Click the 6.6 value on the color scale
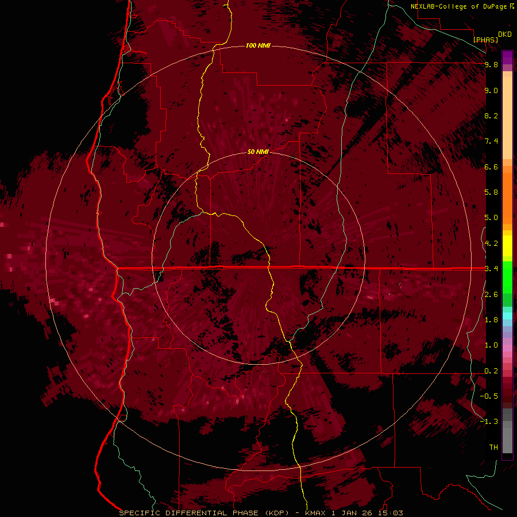Screen dimensions: 517x517 pos(491,167)
